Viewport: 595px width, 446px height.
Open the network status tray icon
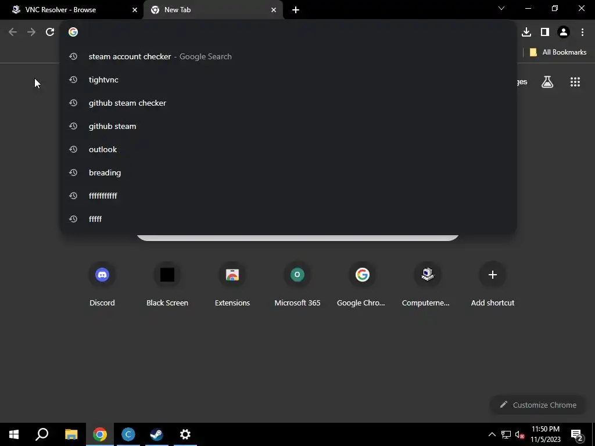coord(506,434)
